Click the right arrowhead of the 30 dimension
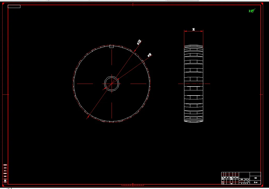Viewport: 269px width, 189px height. (202, 31)
